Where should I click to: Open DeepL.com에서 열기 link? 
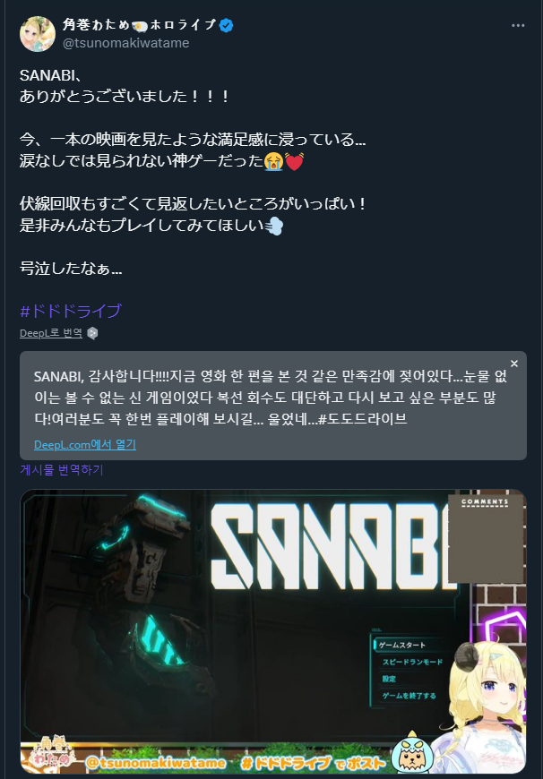click(x=85, y=444)
